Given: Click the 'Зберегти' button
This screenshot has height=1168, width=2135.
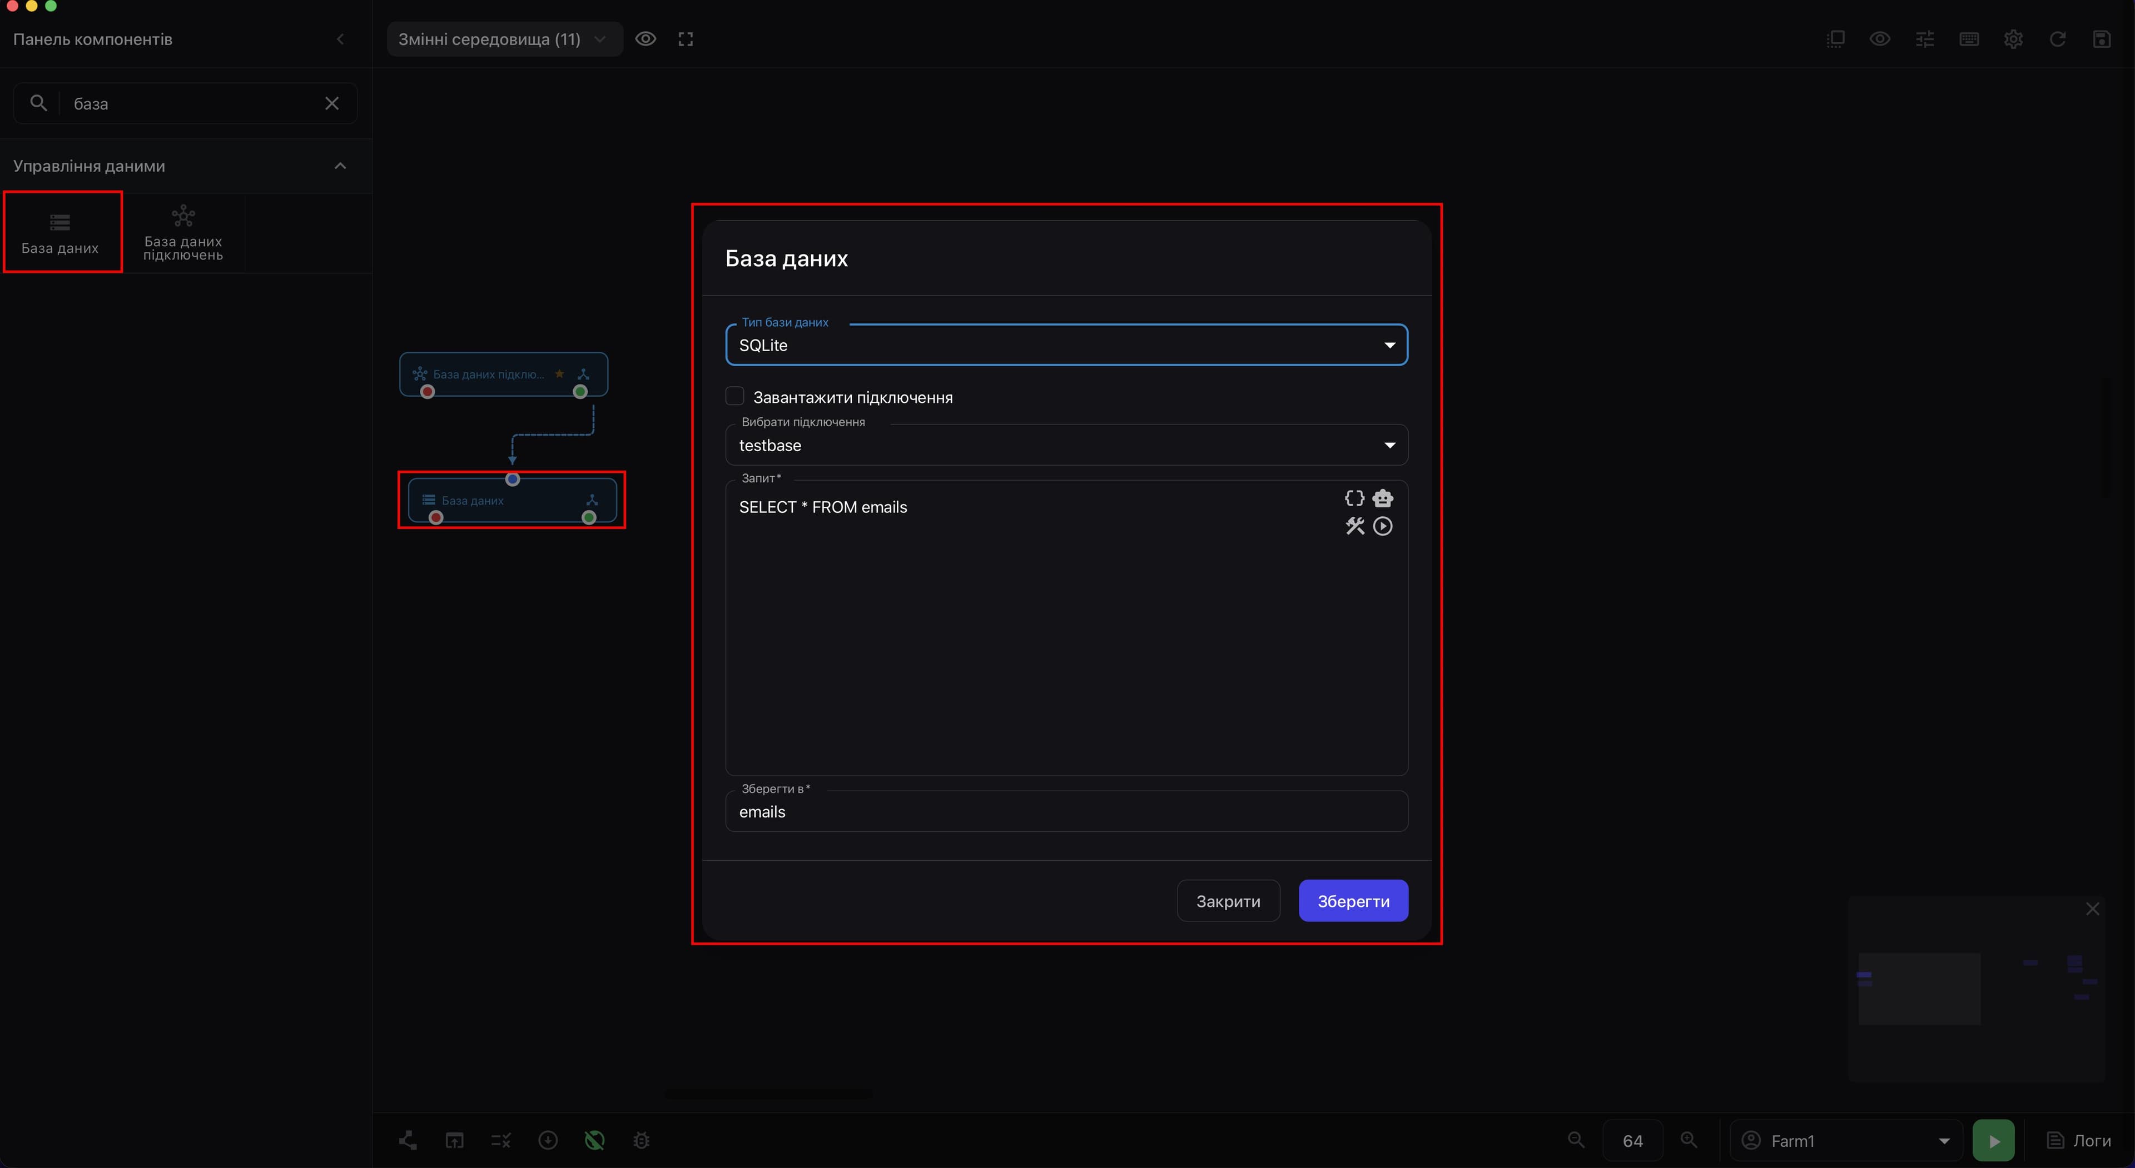Looking at the screenshot, I should point(1353,900).
